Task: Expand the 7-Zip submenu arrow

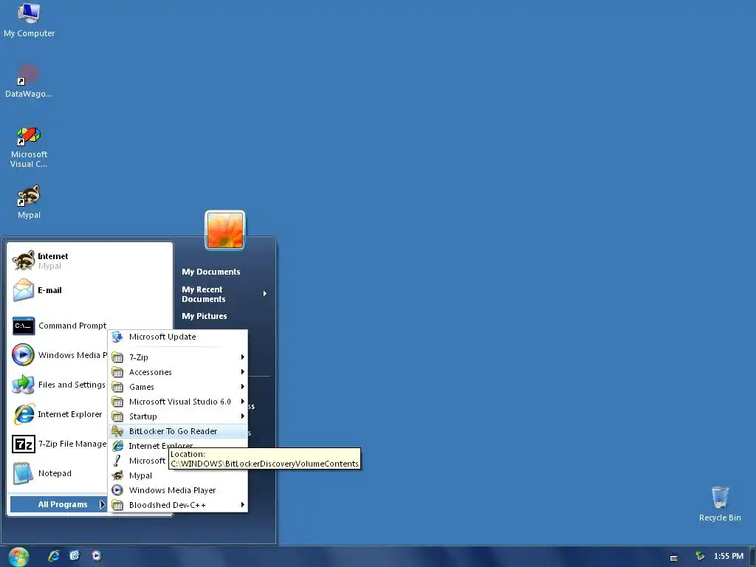Action: point(242,357)
